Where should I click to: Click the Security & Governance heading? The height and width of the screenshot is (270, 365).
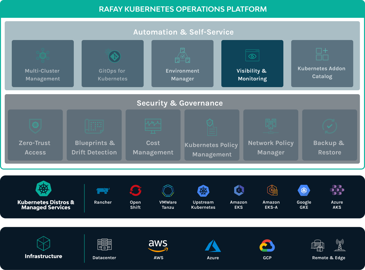coord(180,103)
